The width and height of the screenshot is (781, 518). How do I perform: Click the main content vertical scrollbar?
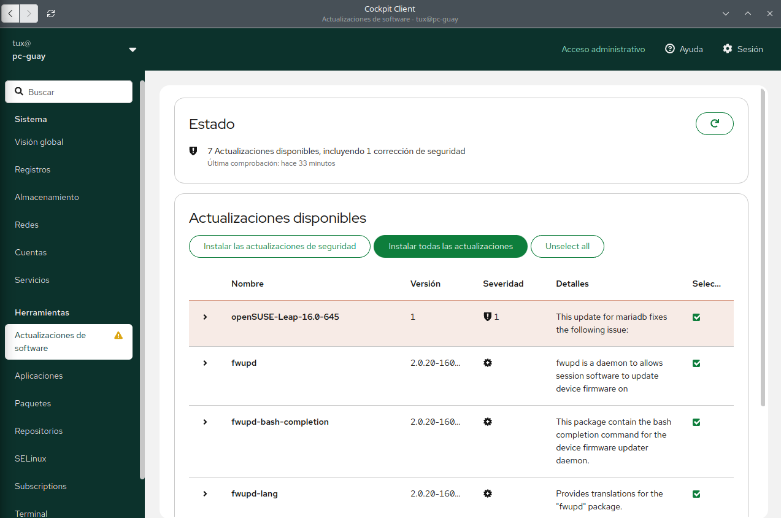click(x=763, y=245)
